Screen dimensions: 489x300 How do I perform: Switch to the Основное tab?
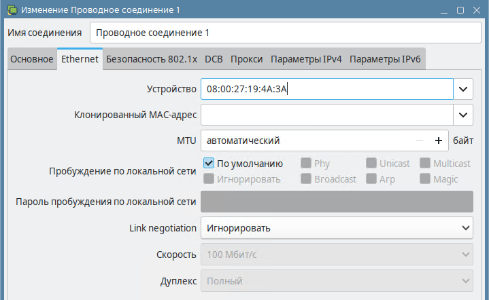point(32,59)
